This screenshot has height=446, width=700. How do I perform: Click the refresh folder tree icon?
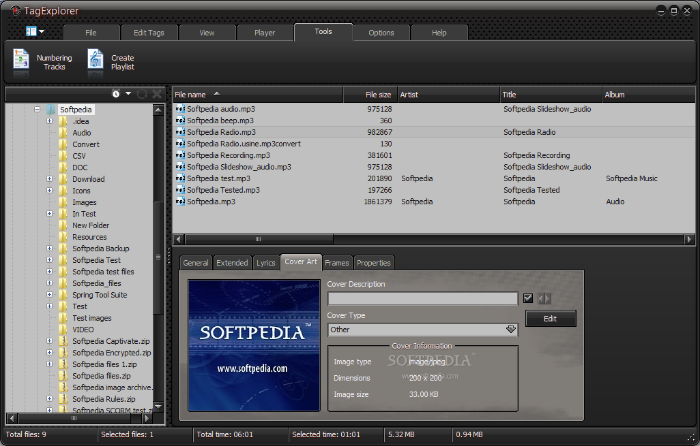(x=142, y=93)
